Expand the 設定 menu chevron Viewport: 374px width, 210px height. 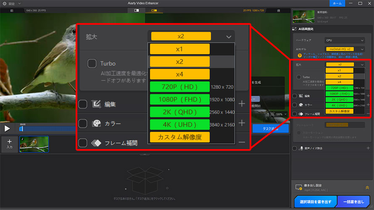pyautogui.click(x=20, y=4)
